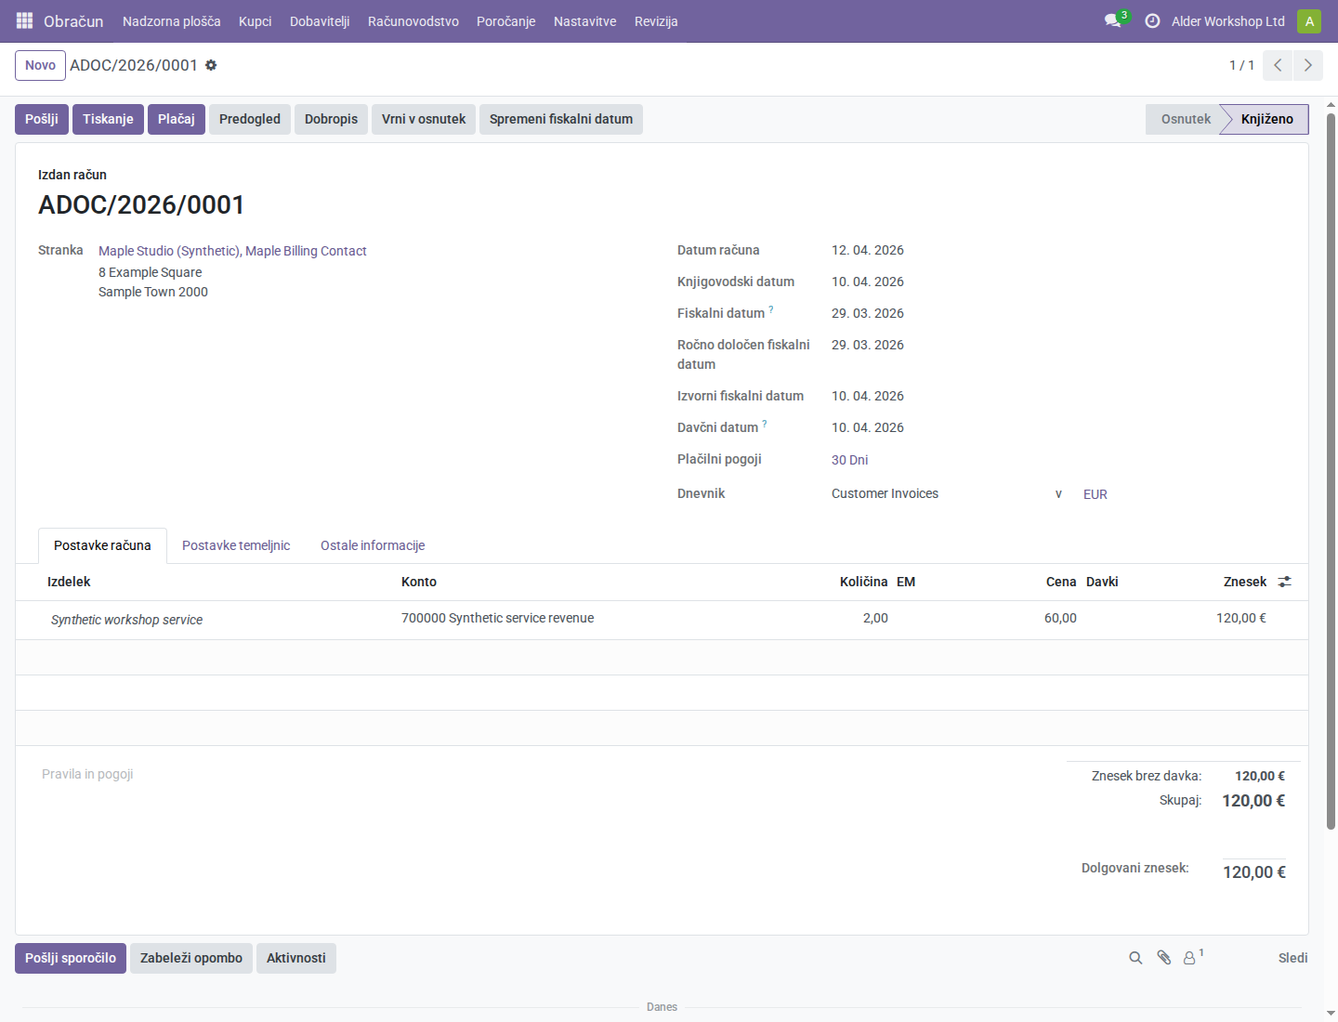
Task: Create a credit note with Dobropis
Action: point(331,119)
